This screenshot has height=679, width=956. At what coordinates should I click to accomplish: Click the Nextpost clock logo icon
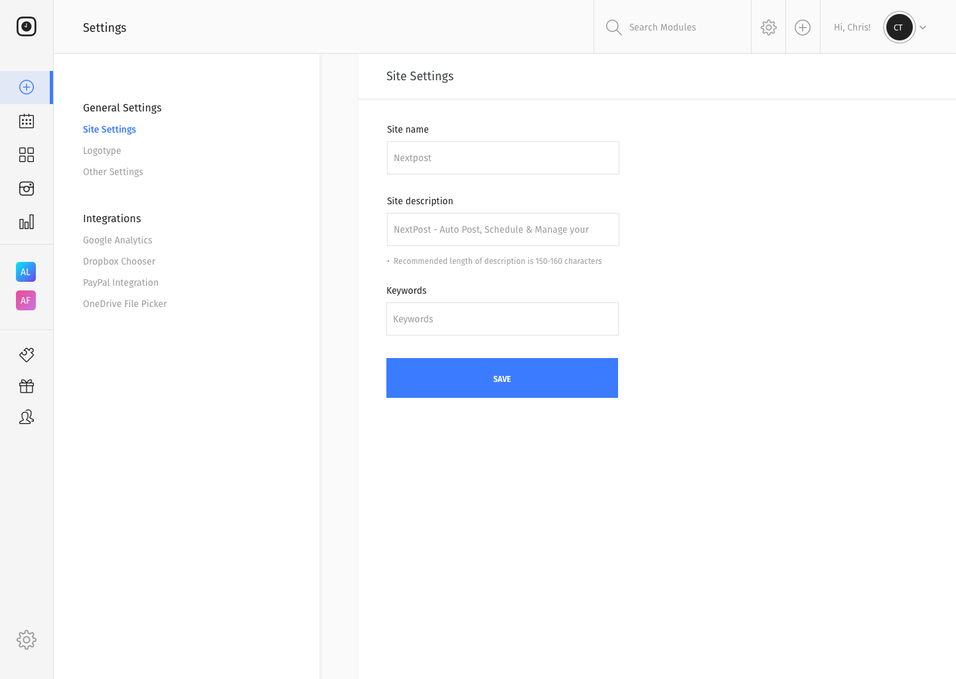27,27
